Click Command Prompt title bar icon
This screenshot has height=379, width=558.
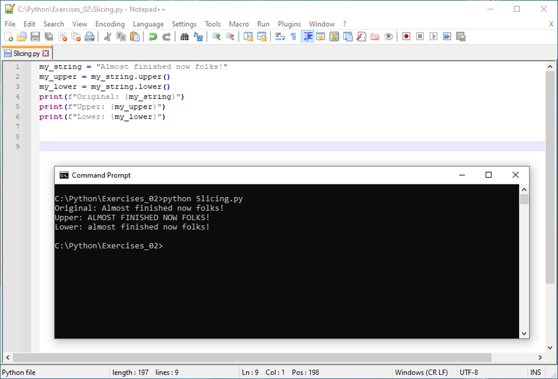[64, 176]
